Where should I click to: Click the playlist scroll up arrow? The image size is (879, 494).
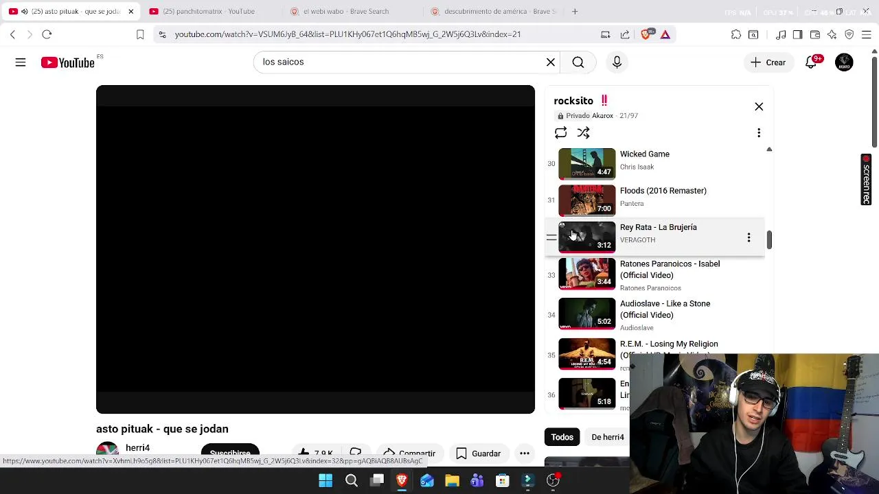769,149
